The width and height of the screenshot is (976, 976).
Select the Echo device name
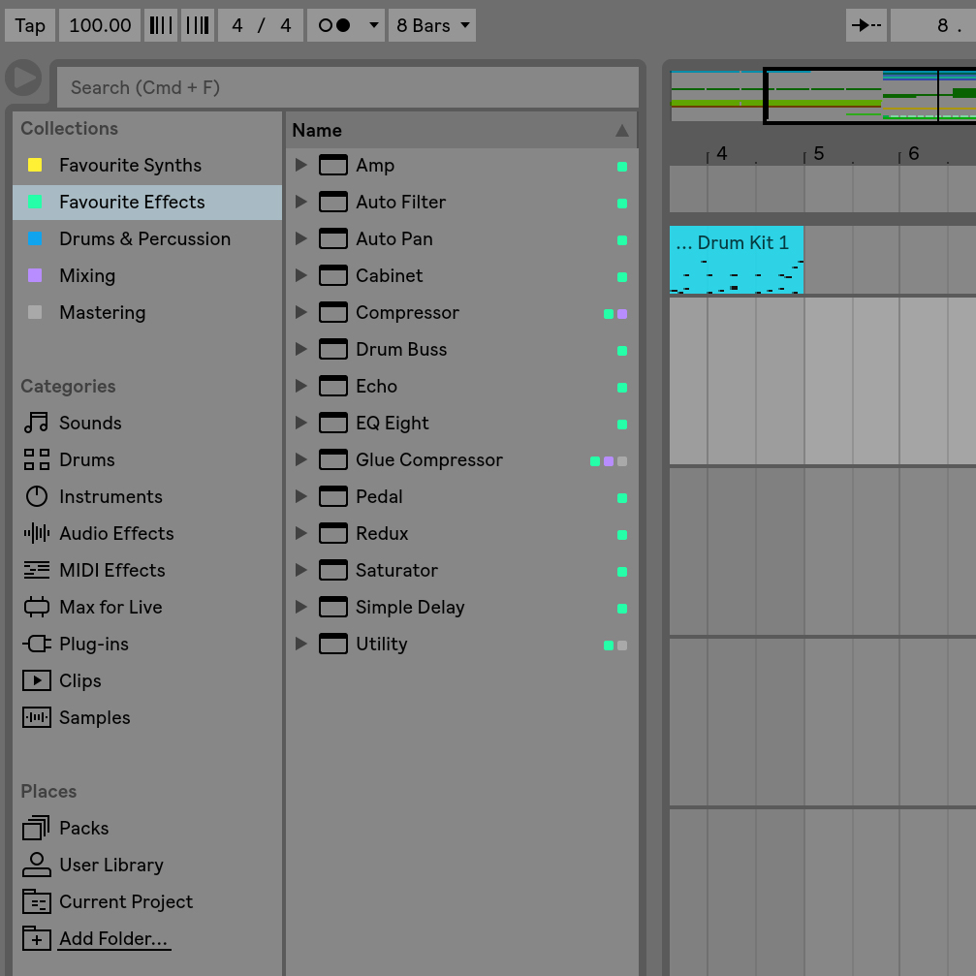coord(376,387)
